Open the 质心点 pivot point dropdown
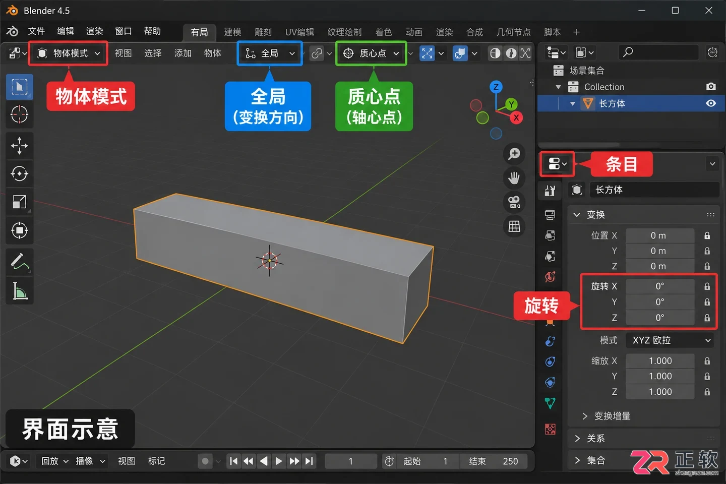The width and height of the screenshot is (726, 484). click(371, 53)
